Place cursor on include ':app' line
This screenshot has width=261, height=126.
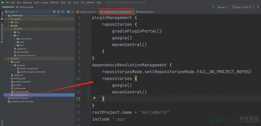109,119
